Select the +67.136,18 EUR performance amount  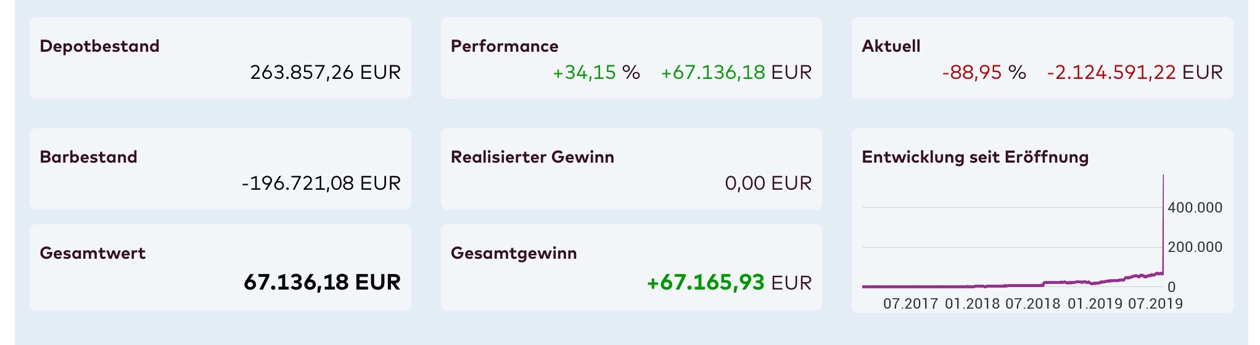pos(736,73)
